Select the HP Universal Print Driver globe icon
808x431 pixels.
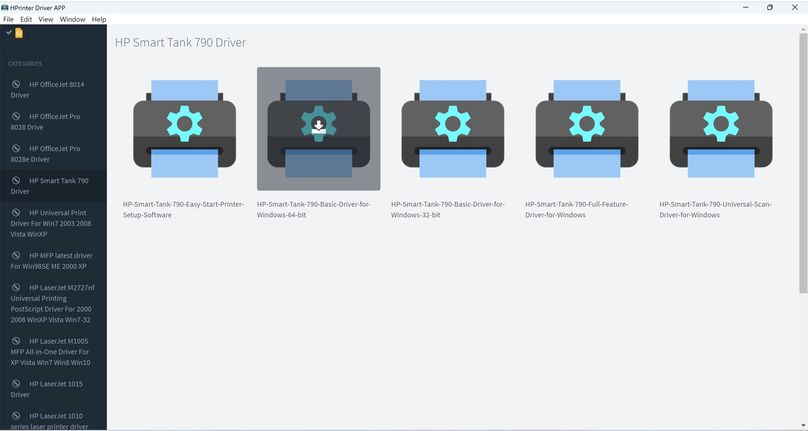coord(16,213)
